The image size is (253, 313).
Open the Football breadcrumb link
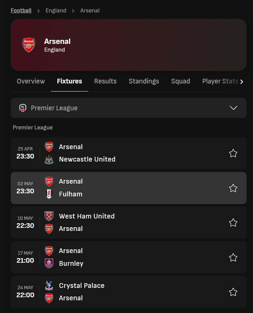point(21,10)
